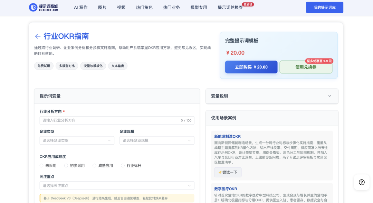Open the 关注重点 dropdown
Screen dimensions: 373x203
(x=117, y=186)
